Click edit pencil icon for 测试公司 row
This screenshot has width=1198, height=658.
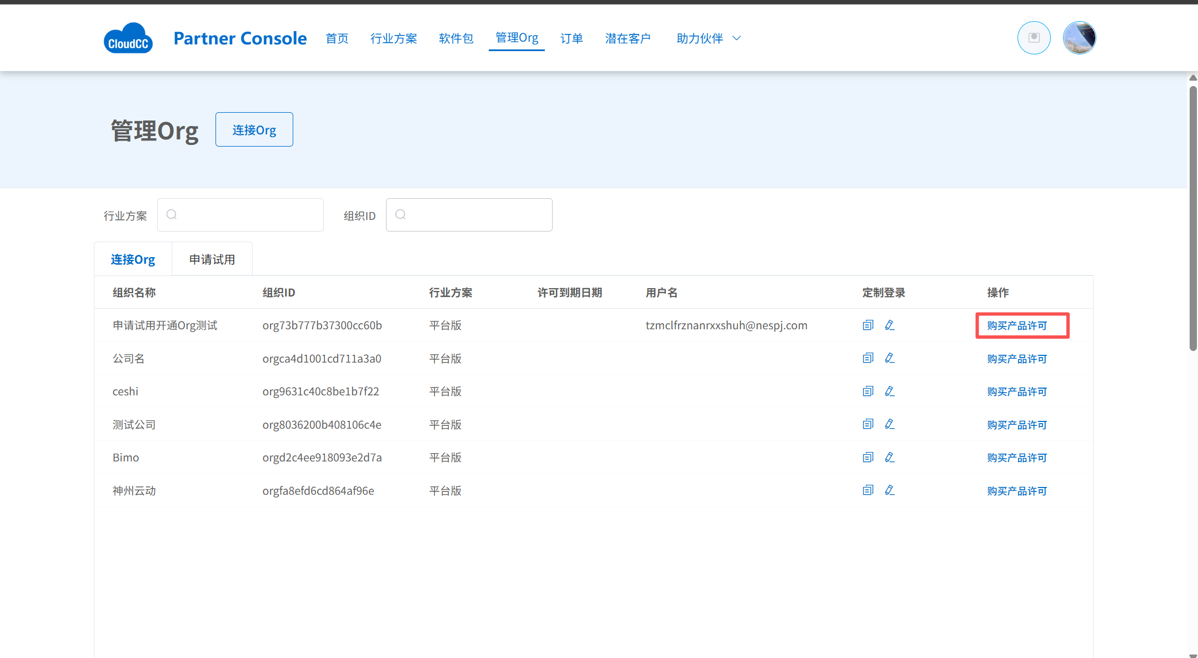pos(890,424)
